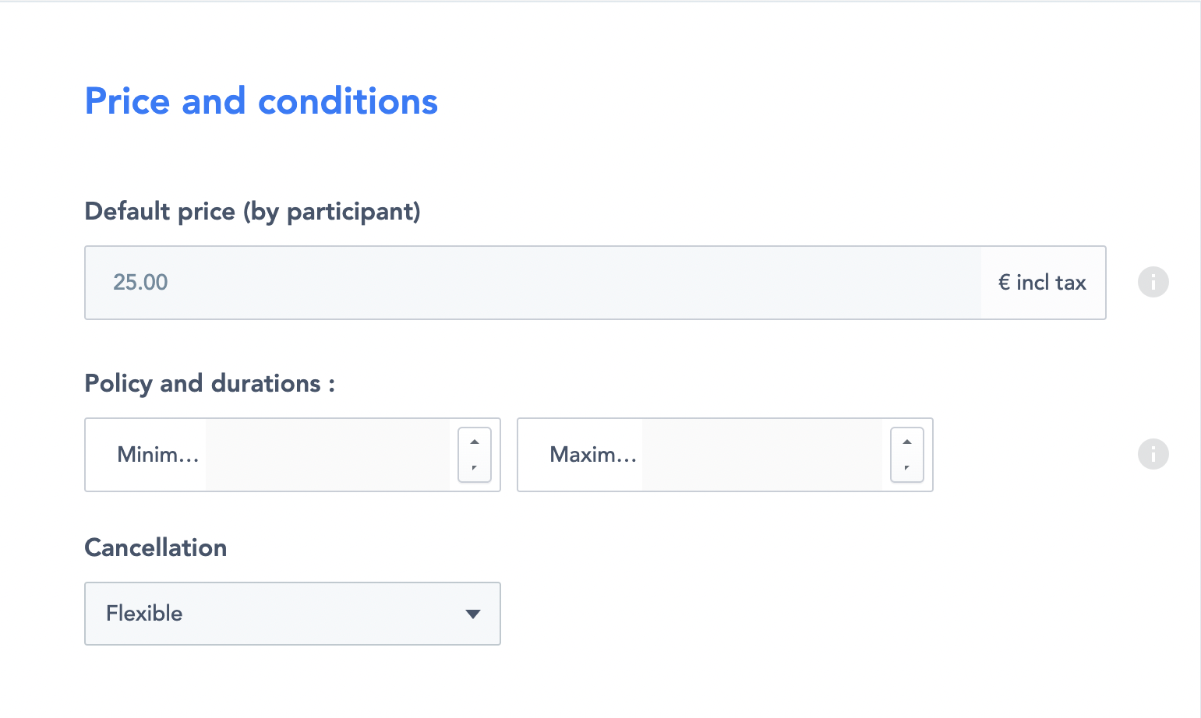Screen dimensions: 1201x718
Task: Click the truncated 'Maxim...' label text
Action: coord(592,455)
